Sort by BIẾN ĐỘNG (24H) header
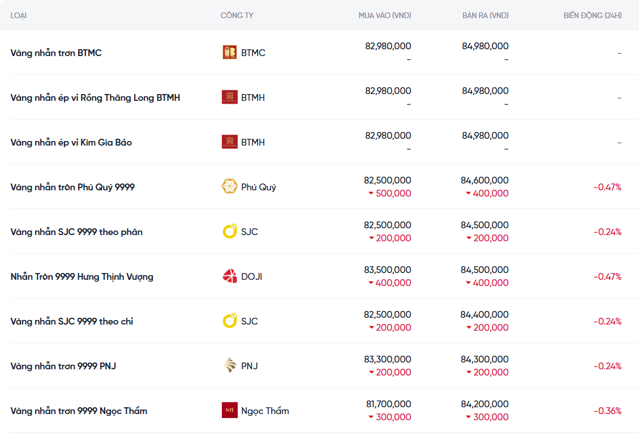Viewport: 639px width, 435px height. click(592, 15)
